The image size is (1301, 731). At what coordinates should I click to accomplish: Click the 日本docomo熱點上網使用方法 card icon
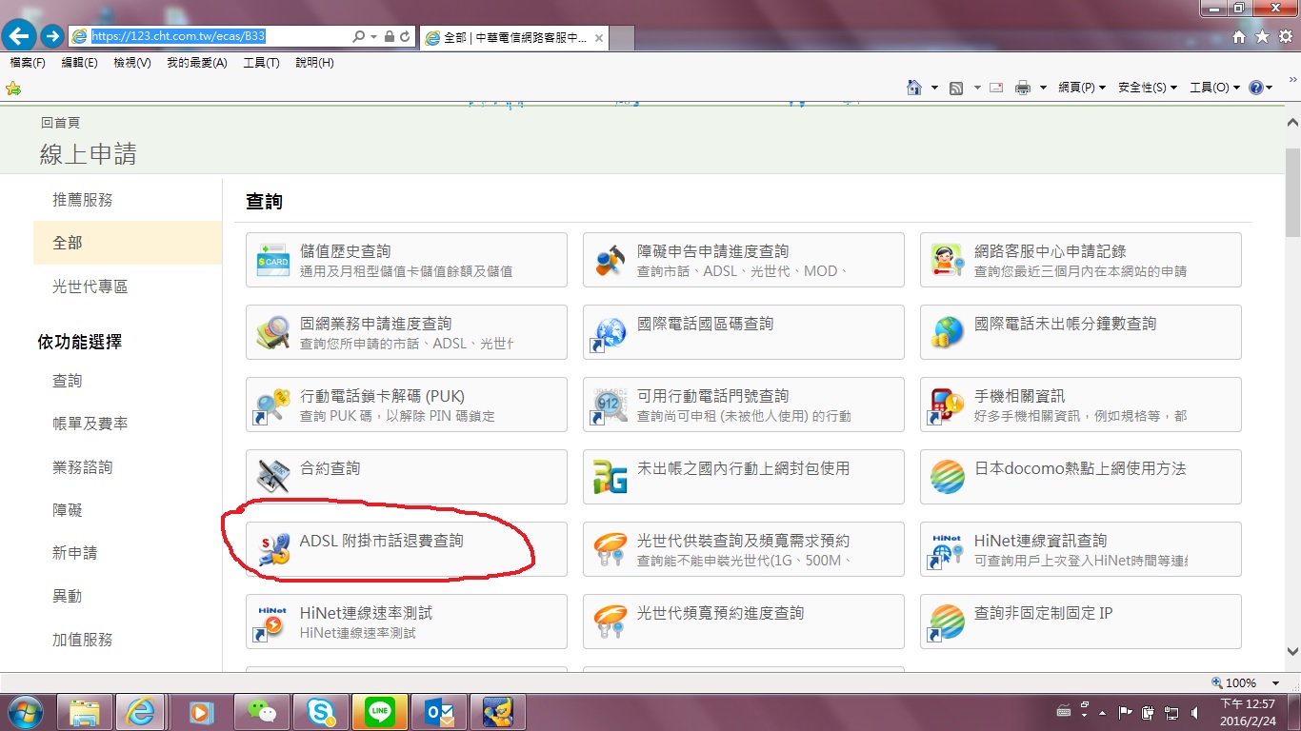(948, 477)
